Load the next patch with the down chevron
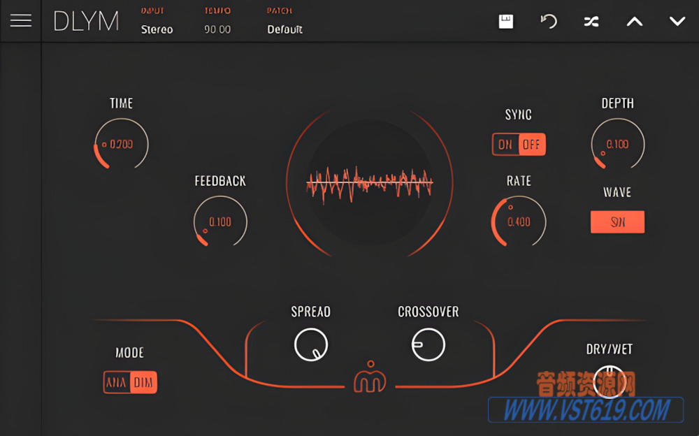The height and width of the screenshot is (436, 699). point(677,21)
